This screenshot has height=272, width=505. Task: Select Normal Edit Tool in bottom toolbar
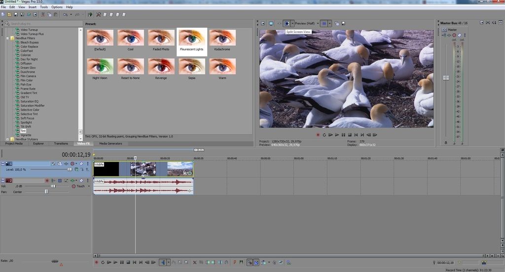click(163, 263)
